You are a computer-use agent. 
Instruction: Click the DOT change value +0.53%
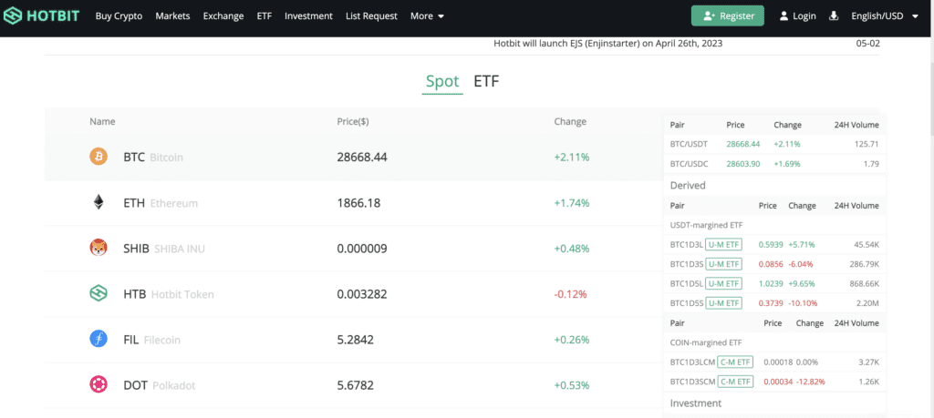[572, 385]
